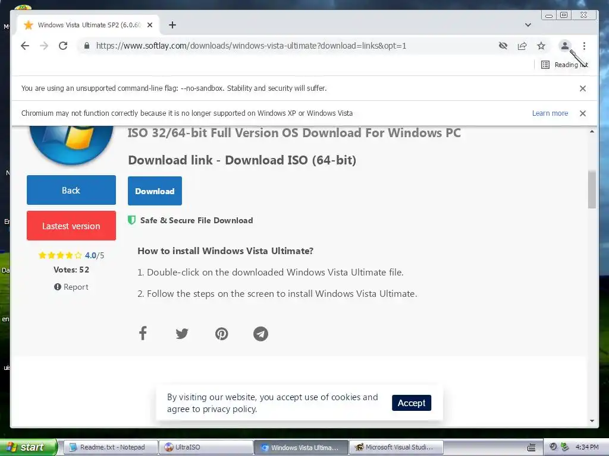Click the Learn more link
This screenshot has height=456, width=609.
550,113
